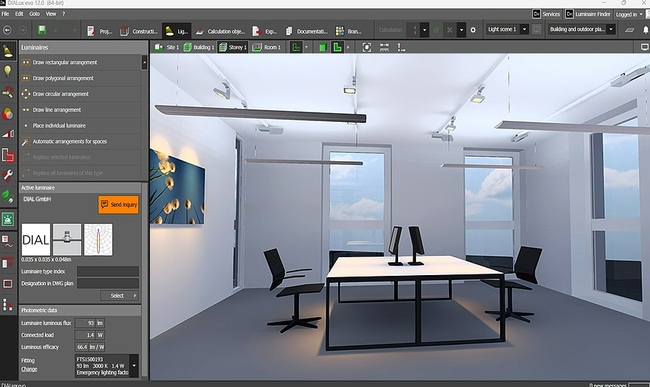Click the light scene monitor icon button
The height and width of the screenshot is (387, 650).
pos(537,30)
